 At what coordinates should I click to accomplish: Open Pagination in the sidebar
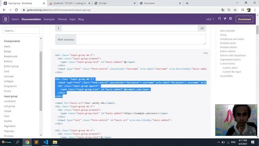coord(10,126)
